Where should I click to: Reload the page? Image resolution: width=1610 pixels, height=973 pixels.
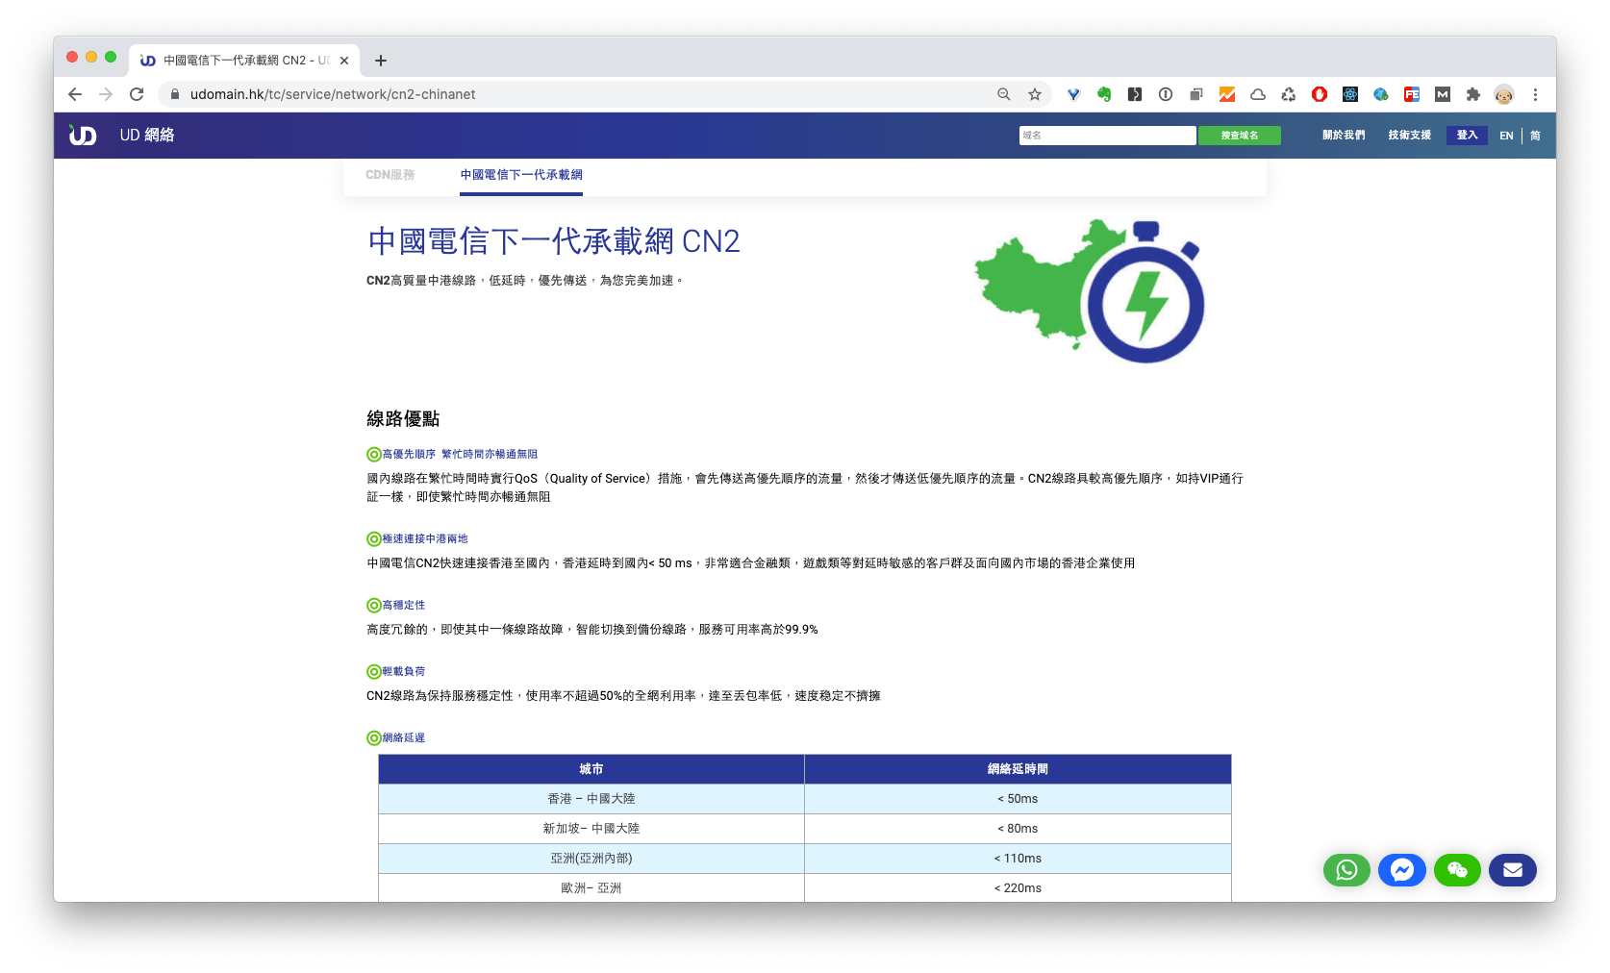tap(137, 94)
